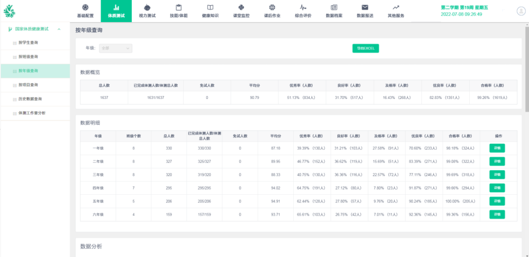Viewport: 529px width, 257px height.
Task: Collapse the 国家体质健康测试 menu chevron
Action: 59,29
